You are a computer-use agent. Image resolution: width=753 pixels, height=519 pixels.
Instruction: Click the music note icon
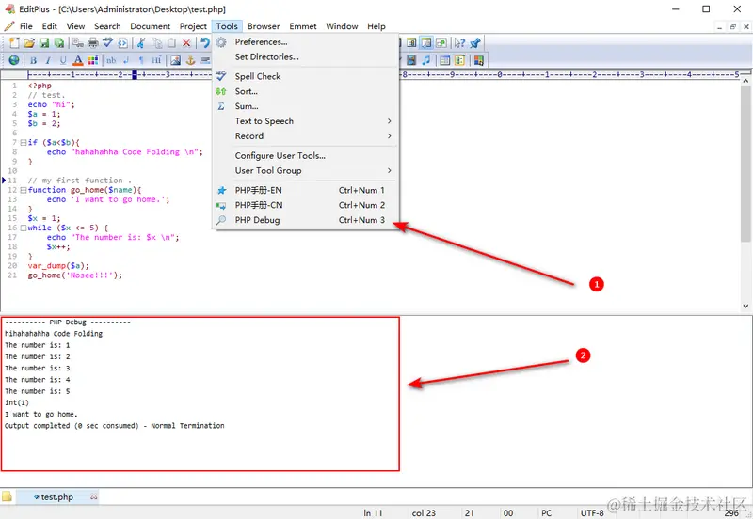[426, 60]
